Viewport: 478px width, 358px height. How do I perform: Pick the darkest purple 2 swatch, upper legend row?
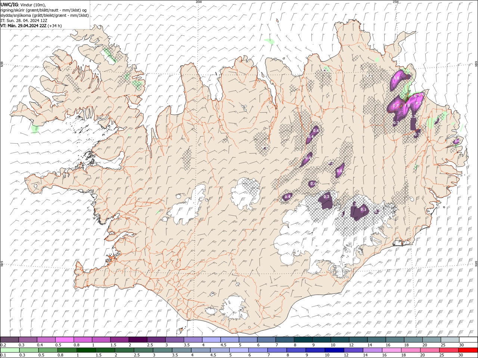coord(138,340)
